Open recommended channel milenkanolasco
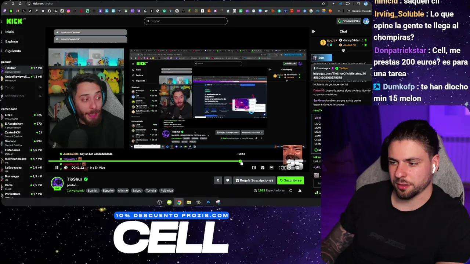 [22, 161]
